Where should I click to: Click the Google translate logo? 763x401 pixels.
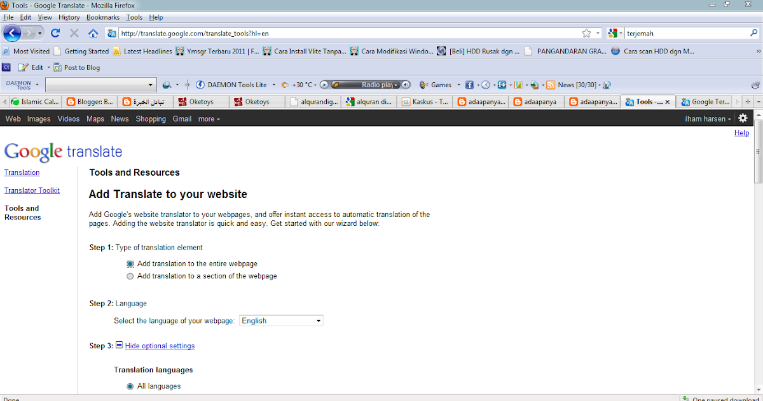pyautogui.click(x=63, y=151)
